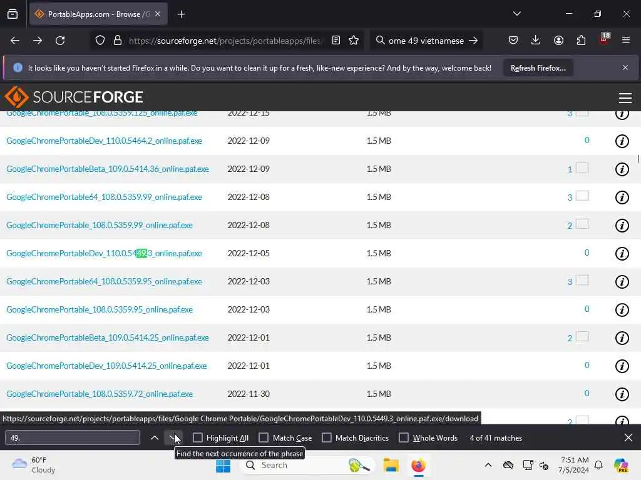The image size is (641, 480).
Task: View info for GoogleChromePortable64_108.0.5359.99 file
Action: pyautogui.click(x=622, y=197)
